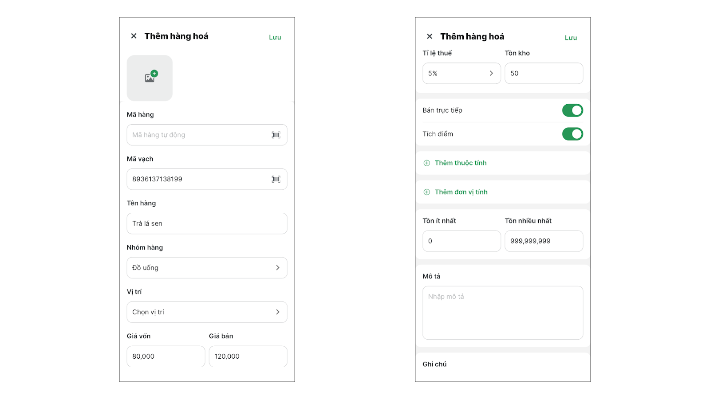710x399 pixels.
Task: Open the Nhóm hàng dropdown showing Đồ uống
Action: 207,268
